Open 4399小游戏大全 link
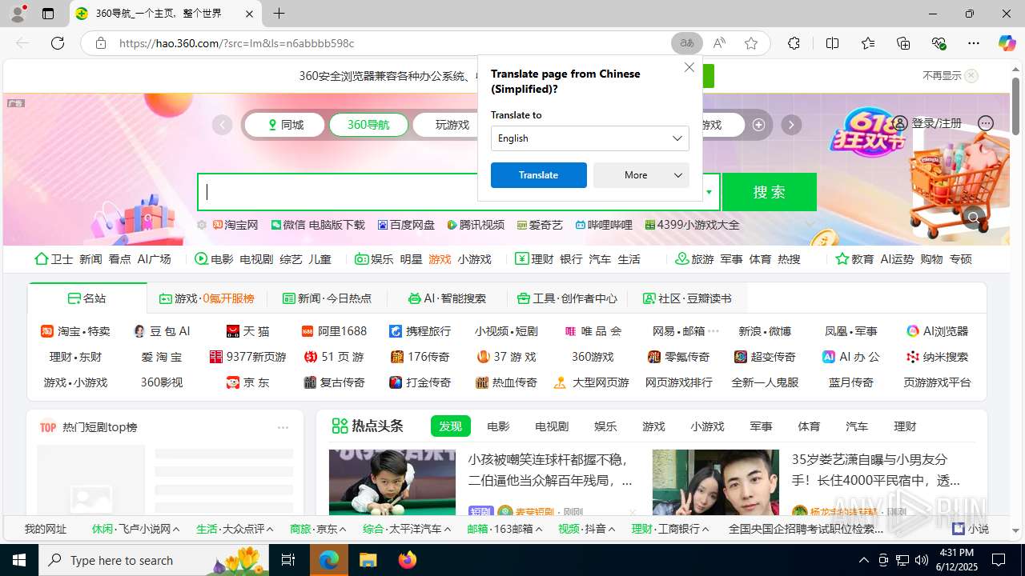 692,225
